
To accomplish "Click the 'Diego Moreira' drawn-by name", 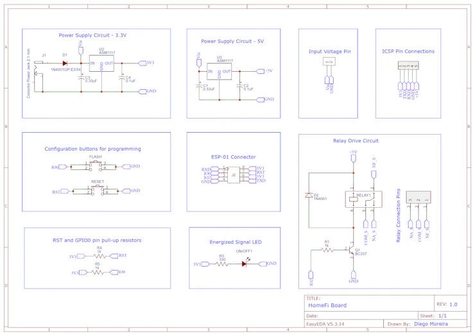I will (x=431, y=324).
